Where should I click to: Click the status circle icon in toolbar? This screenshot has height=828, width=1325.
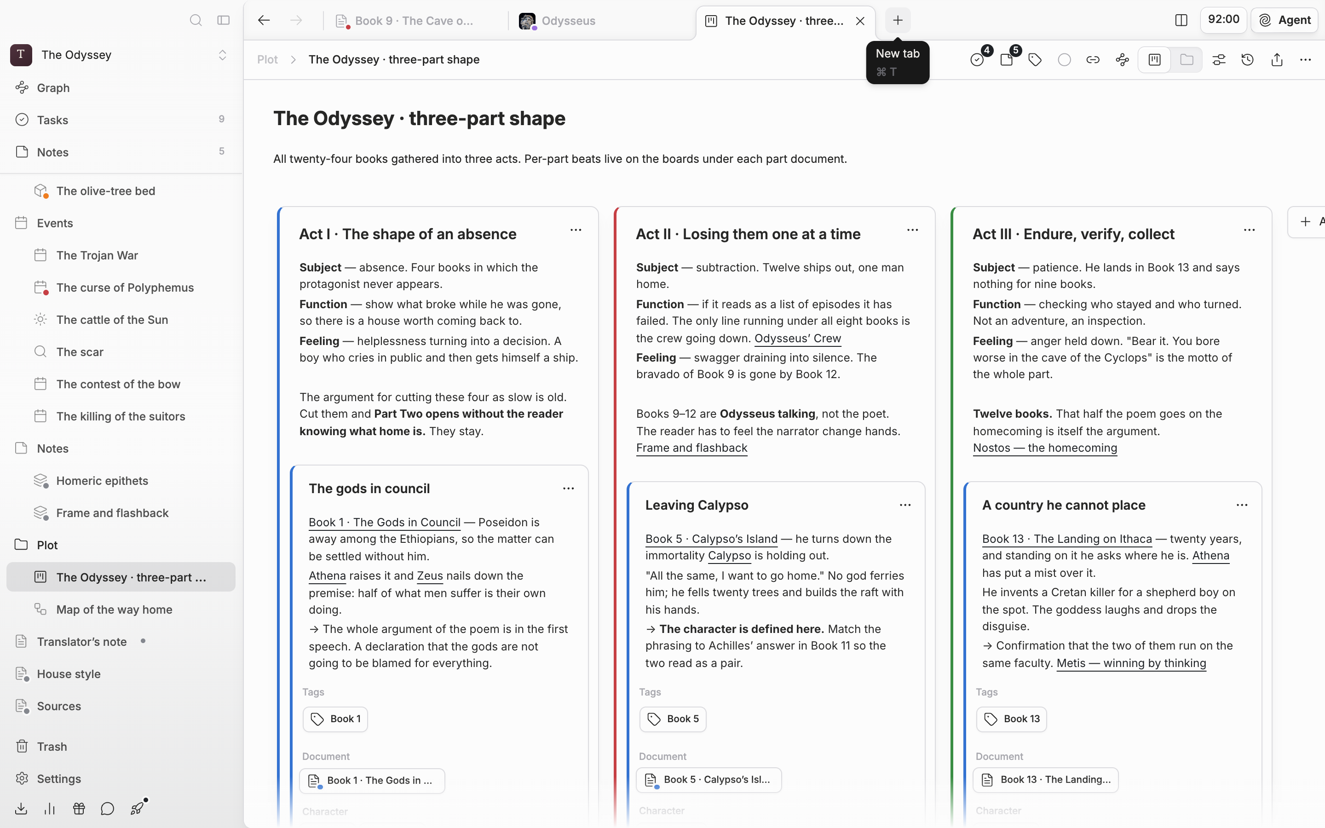point(1065,60)
